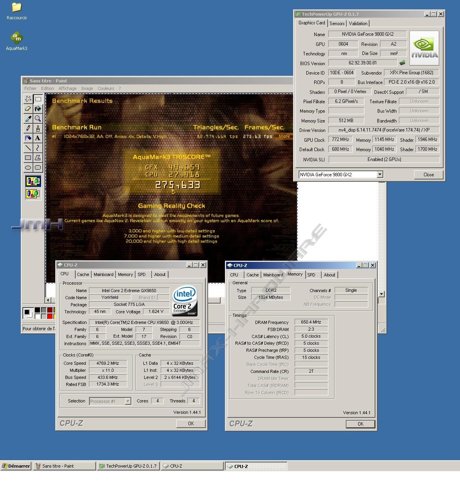Pick the white color swatch in palette
This screenshot has width=460, height=490.
(x=37, y=316)
